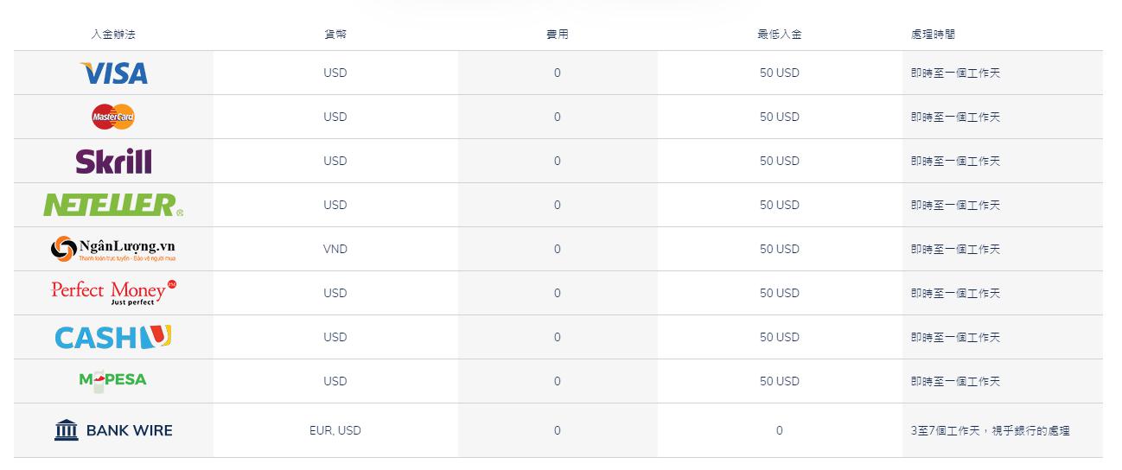Click the NETELLER logo
The image size is (1122, 470).
point(113,205)
